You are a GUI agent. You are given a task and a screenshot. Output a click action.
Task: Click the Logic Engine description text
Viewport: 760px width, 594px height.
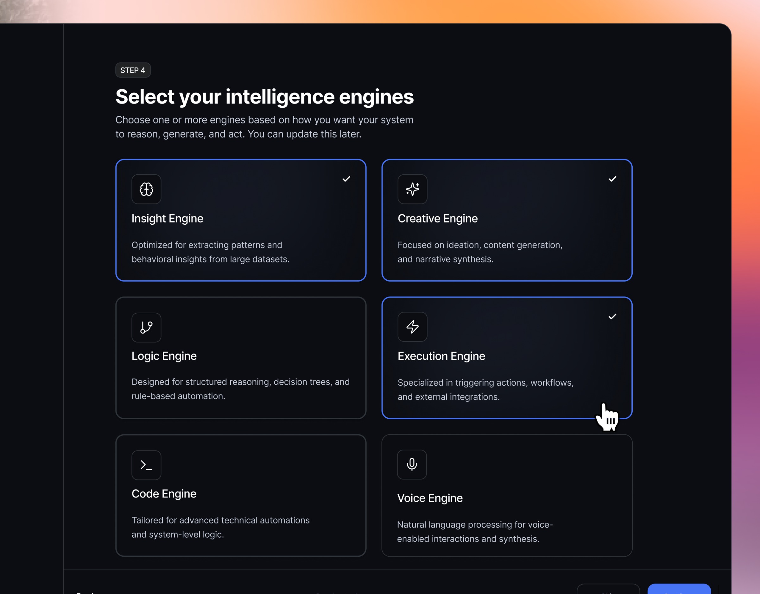click(240, 389)
